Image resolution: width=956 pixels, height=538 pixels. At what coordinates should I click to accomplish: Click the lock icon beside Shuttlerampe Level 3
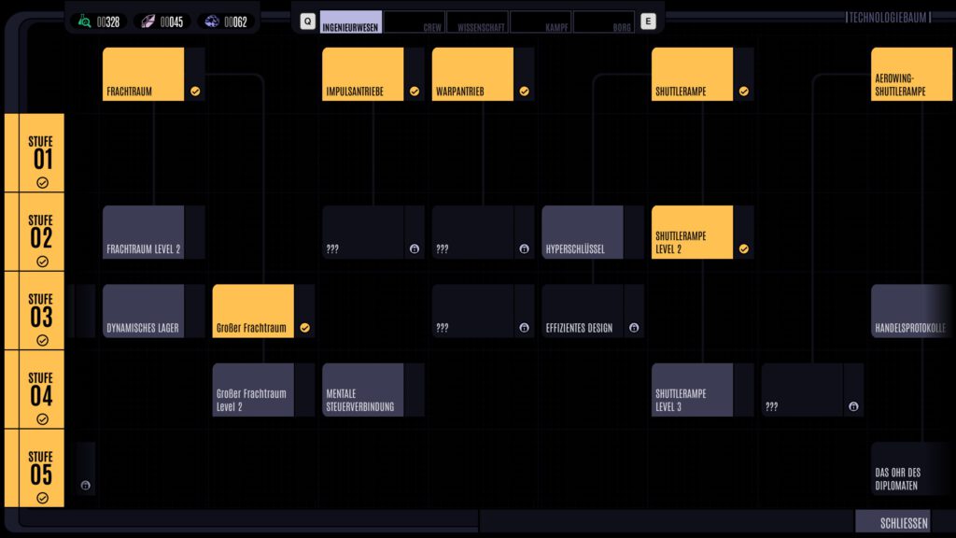click(x=853, y=406)
